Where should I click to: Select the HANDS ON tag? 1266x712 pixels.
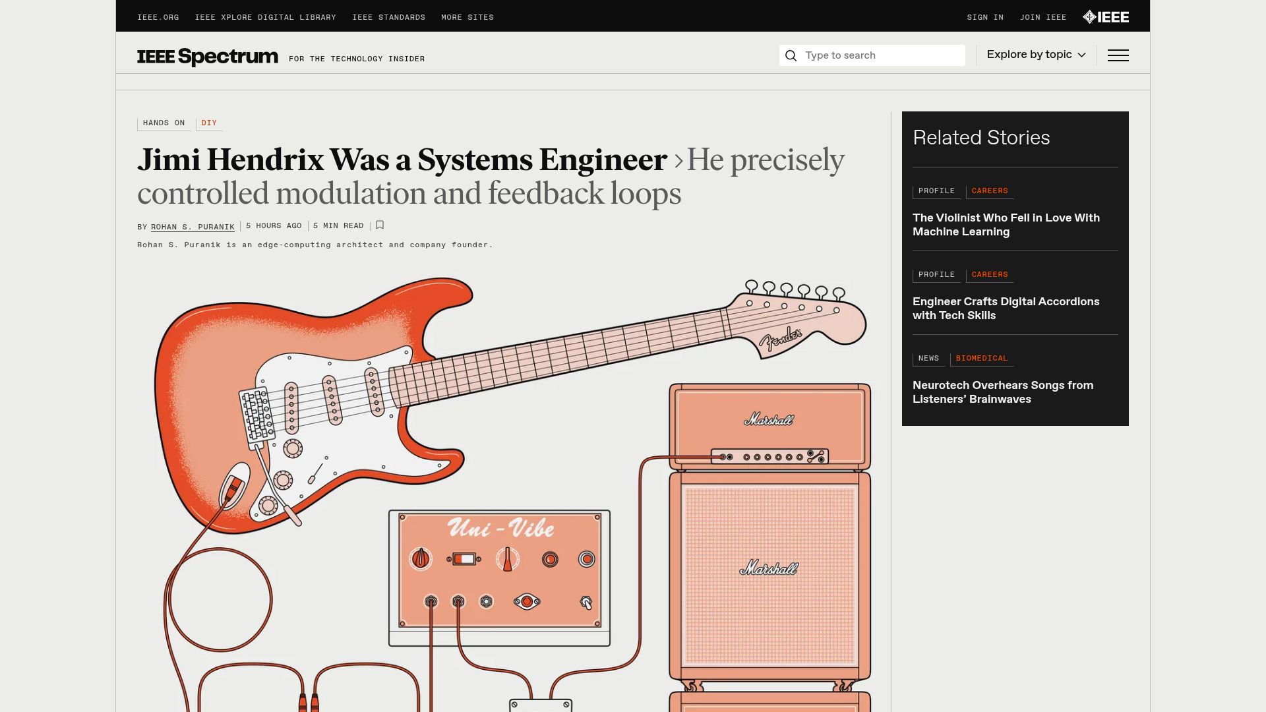pos(164,123)
